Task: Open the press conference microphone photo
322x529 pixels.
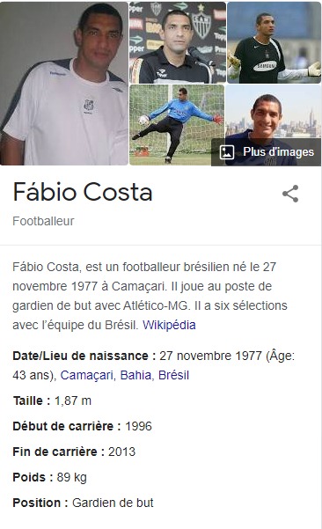Action: click(x=178, y=42)
